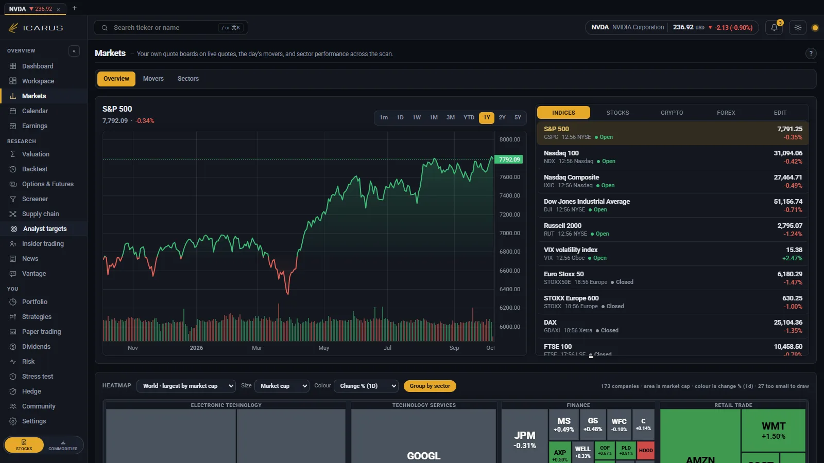Select the Russell 2000 index row
The height and width of the screenshot is (463, 824).
coord(673,229)
